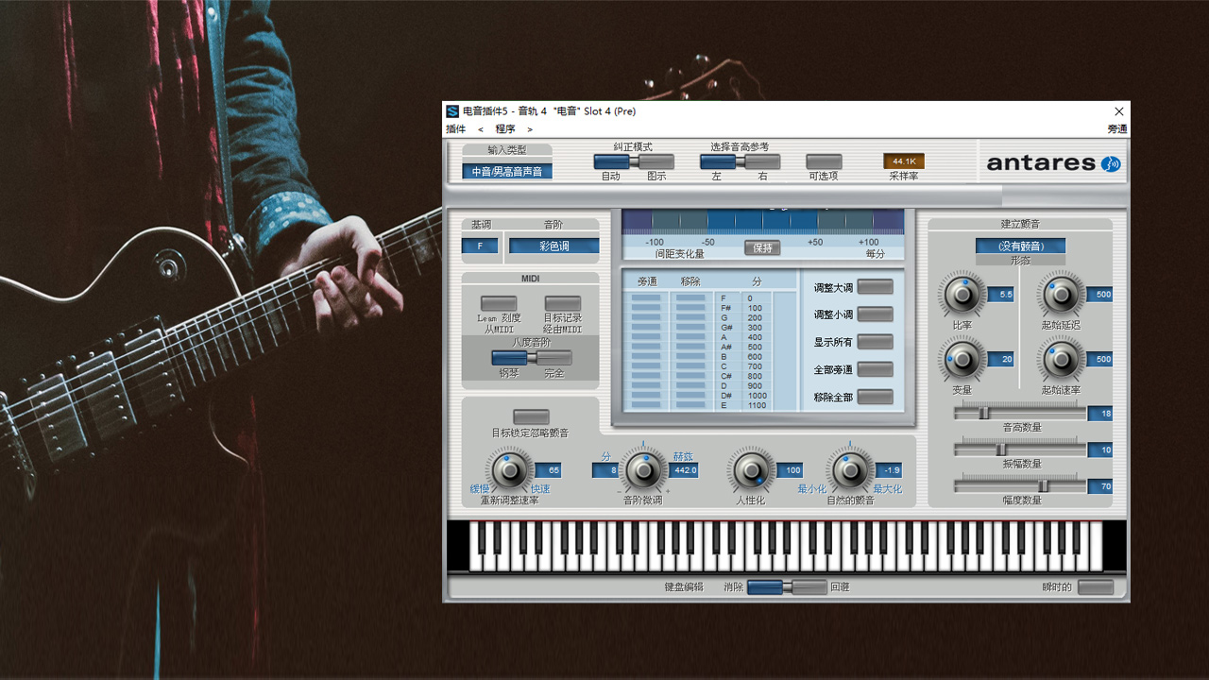Screen dimensions: 1209x680
Task: Click the 变量 variation knob
Action: (x=962, y=359)
